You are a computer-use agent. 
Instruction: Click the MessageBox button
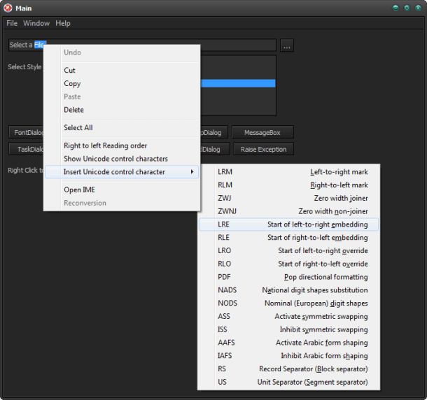(x=262, y=132)
